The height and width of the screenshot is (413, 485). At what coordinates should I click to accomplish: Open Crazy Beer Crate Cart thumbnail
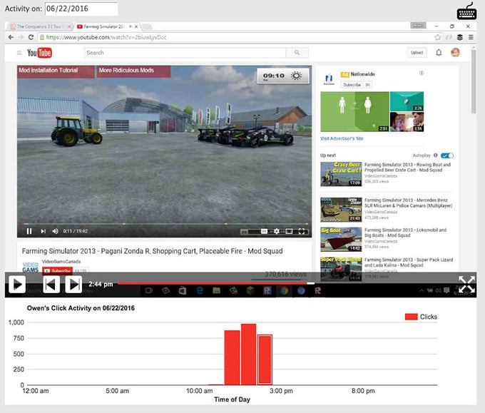[341, 174]
